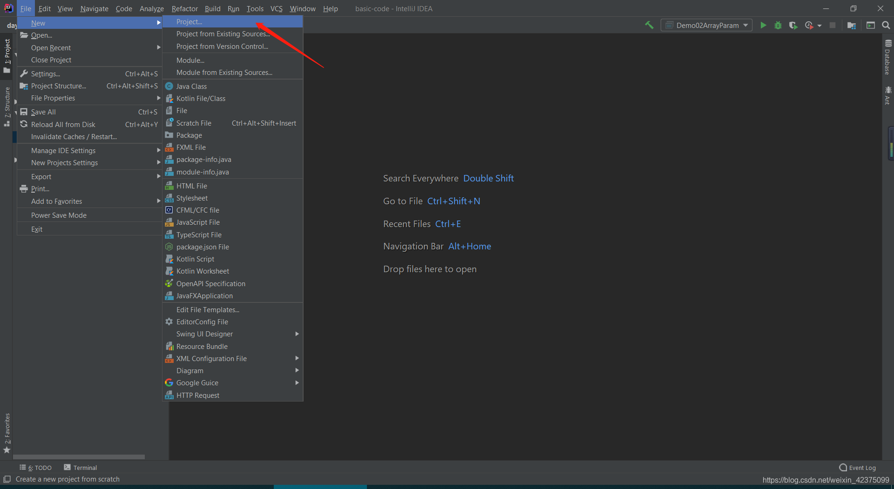
Task: Select CFML/CFC file entry
Action: point(232,210)
